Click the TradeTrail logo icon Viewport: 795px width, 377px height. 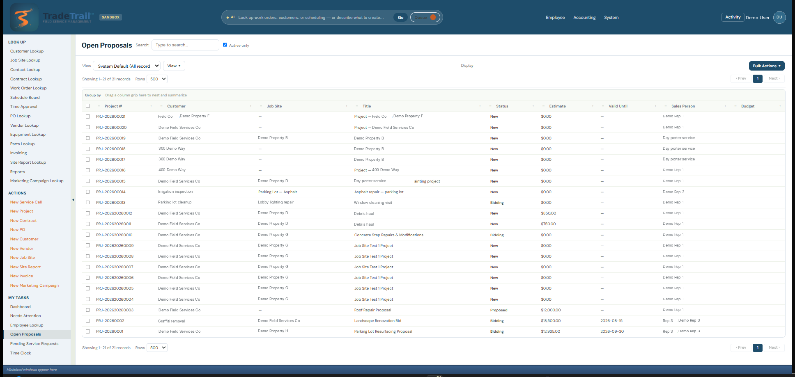[24, 17]
